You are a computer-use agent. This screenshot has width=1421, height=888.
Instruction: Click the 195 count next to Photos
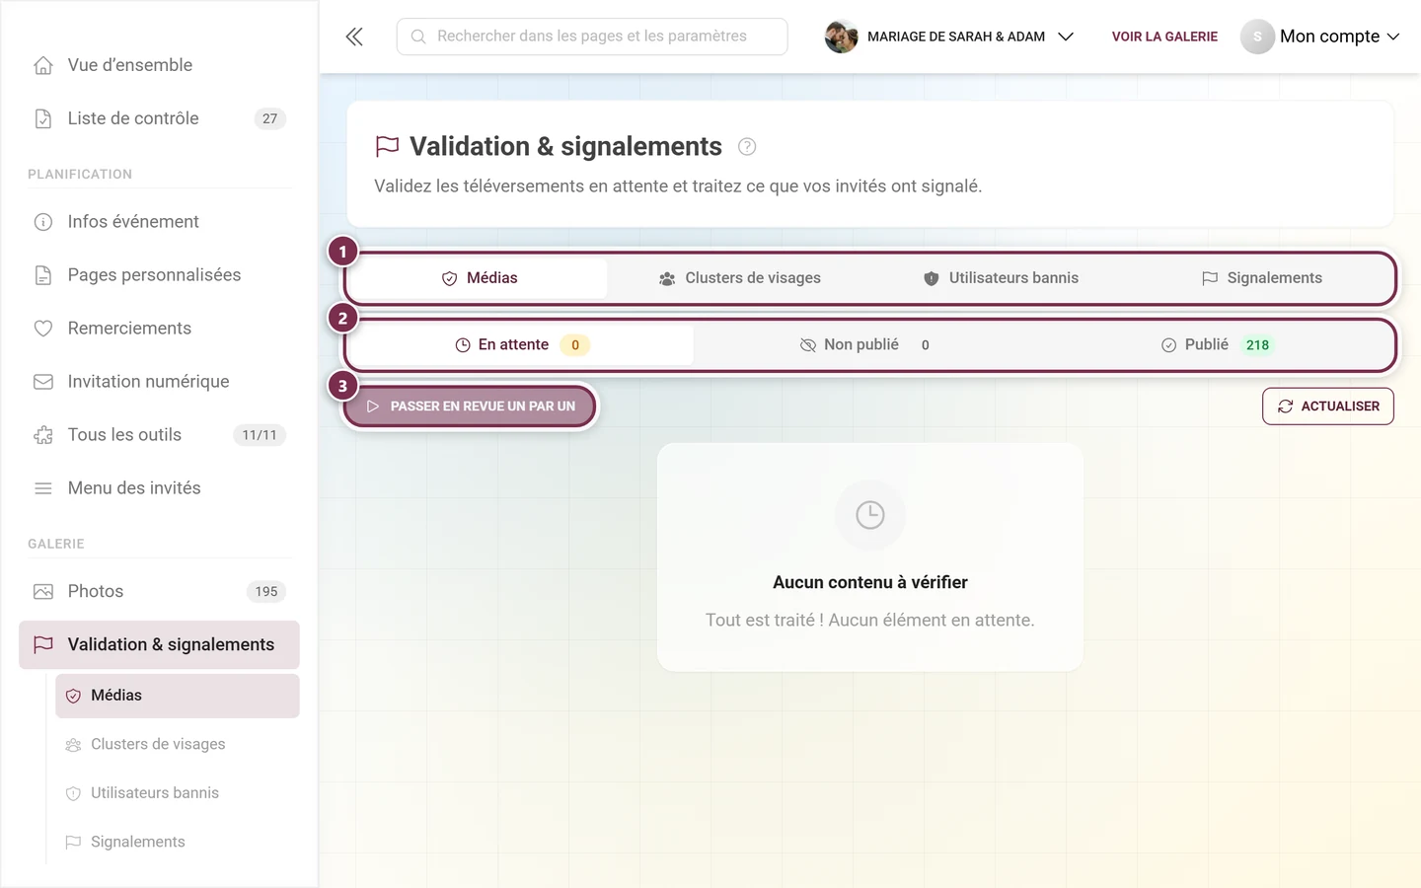coord(266,592)
